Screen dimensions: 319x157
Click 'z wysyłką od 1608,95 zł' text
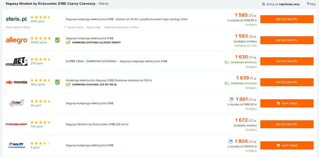pyautogui.click(x=242, y=20)
